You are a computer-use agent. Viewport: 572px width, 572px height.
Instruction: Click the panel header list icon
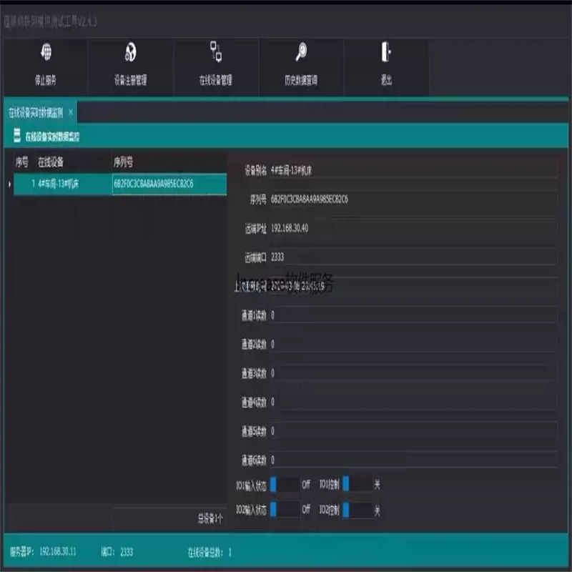16,135
